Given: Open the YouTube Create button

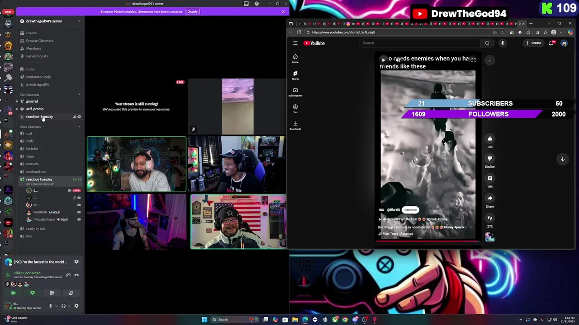Looking at the screenshot, I should 533,43.
